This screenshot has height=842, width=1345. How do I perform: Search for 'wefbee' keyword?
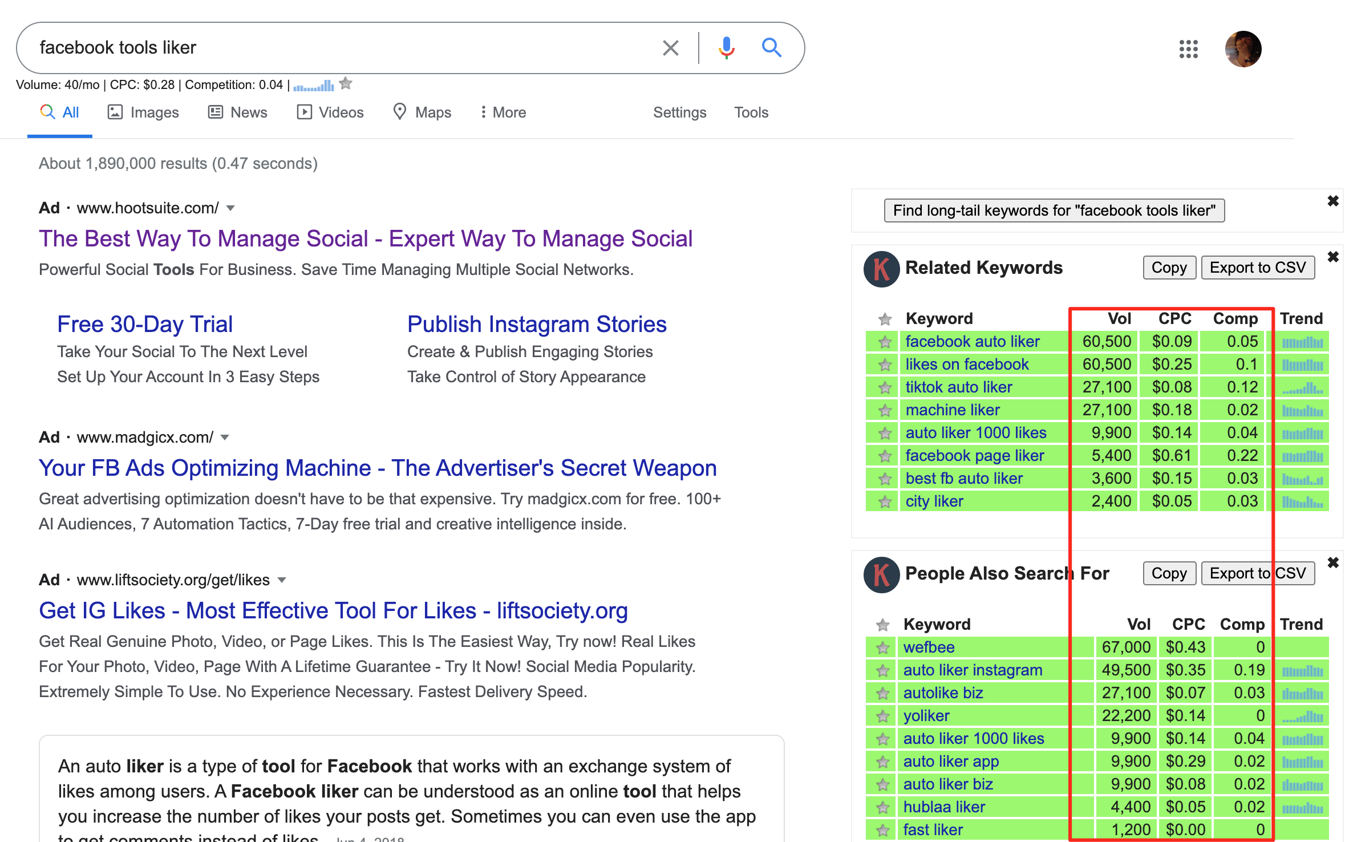click(929, 647)
